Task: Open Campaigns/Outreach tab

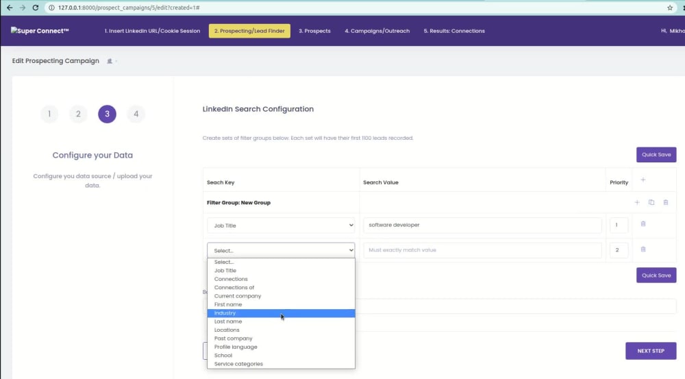Action: point(377,31)
